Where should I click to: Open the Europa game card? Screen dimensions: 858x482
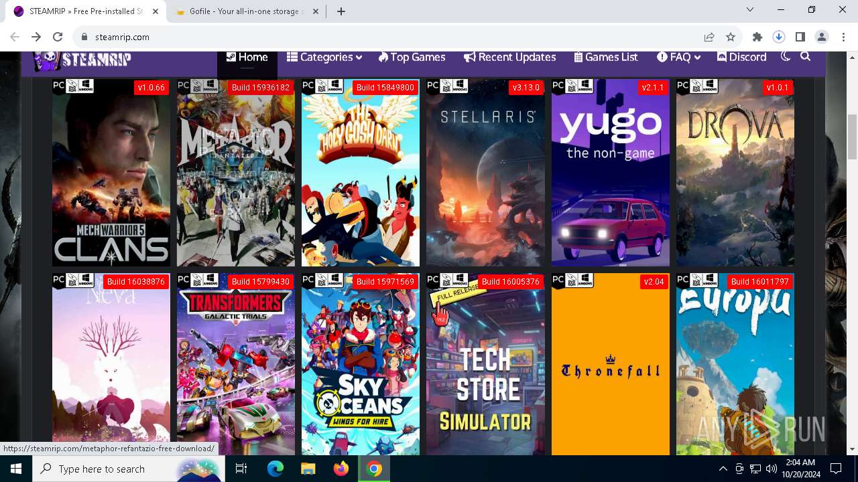pyautogui.click(x=735, y=364)
